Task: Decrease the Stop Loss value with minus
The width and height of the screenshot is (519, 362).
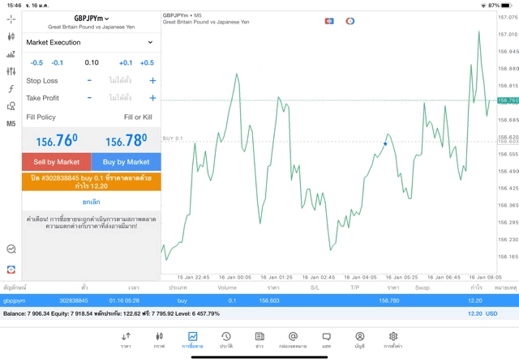Action: (89, 80)
